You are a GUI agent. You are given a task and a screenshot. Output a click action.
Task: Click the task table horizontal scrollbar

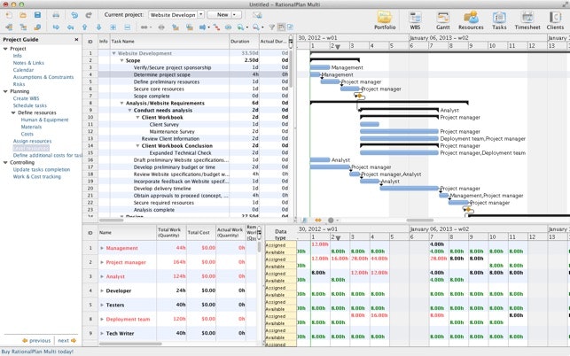112,221
